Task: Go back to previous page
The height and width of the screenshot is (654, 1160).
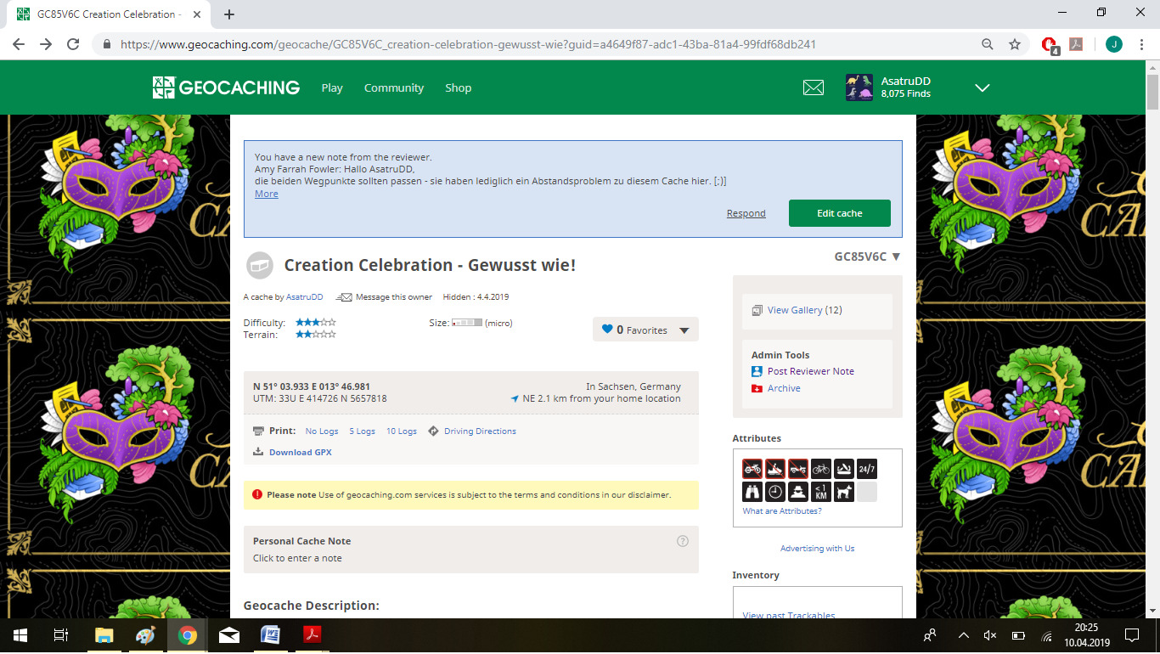Action: (19, 44)
